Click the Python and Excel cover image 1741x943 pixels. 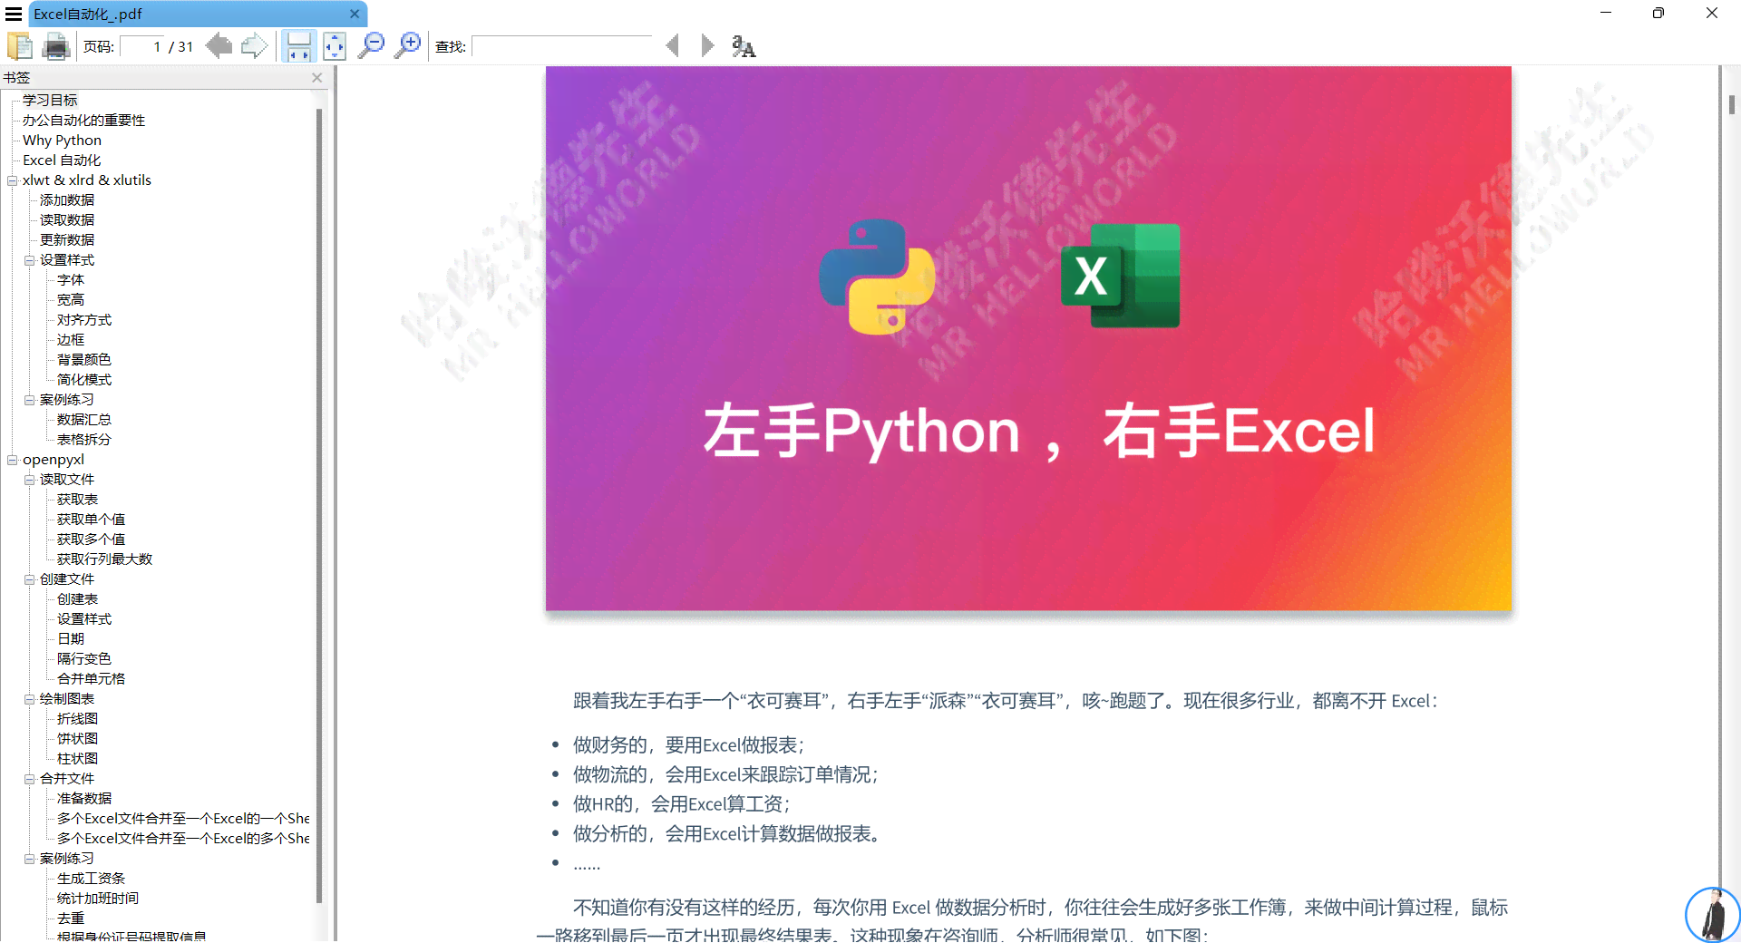1028,338
